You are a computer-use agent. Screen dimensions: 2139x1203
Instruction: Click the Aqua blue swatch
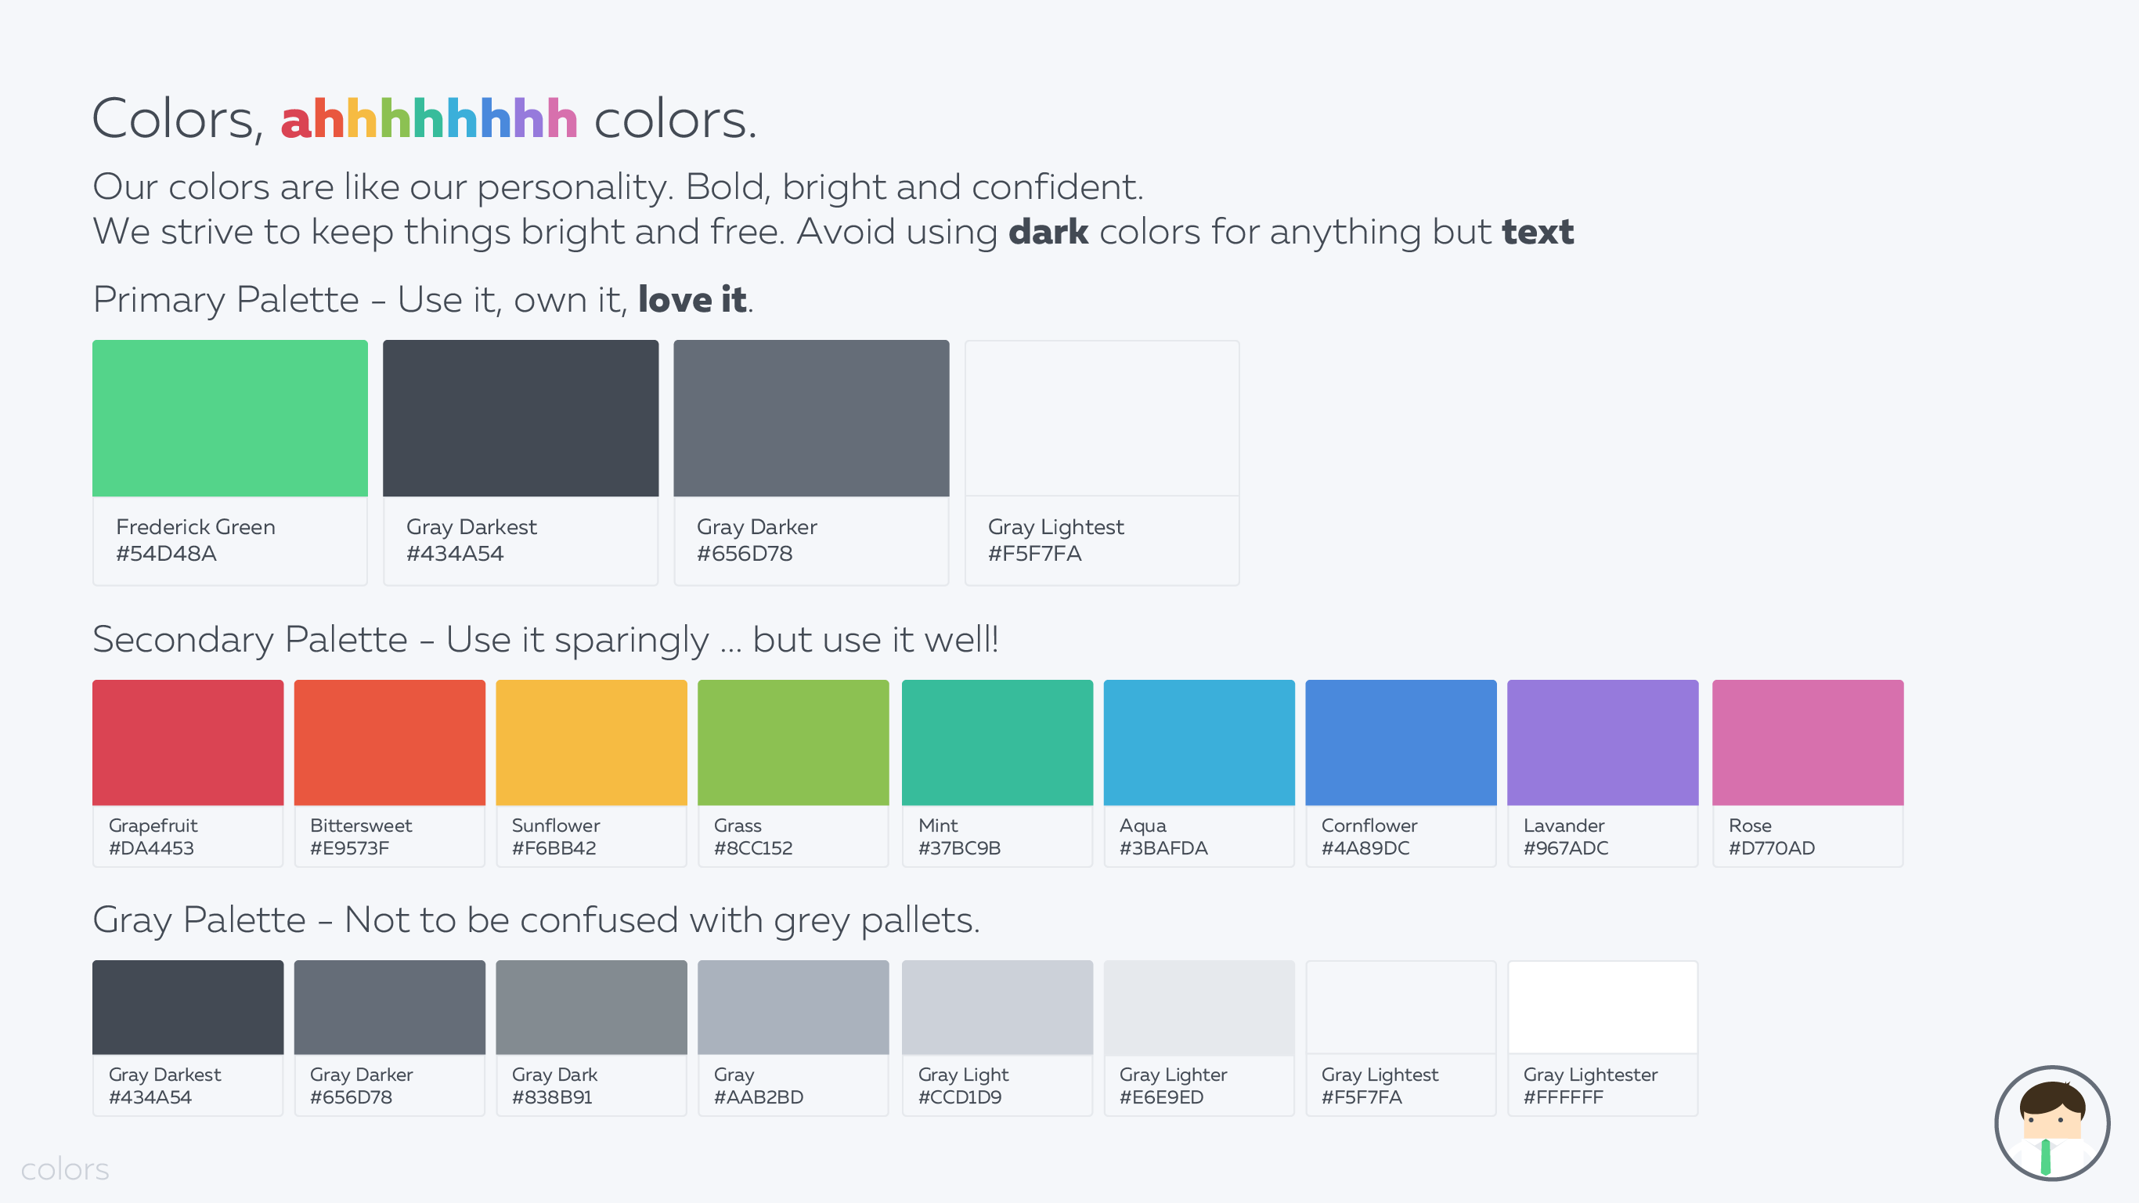(1198, 742)
